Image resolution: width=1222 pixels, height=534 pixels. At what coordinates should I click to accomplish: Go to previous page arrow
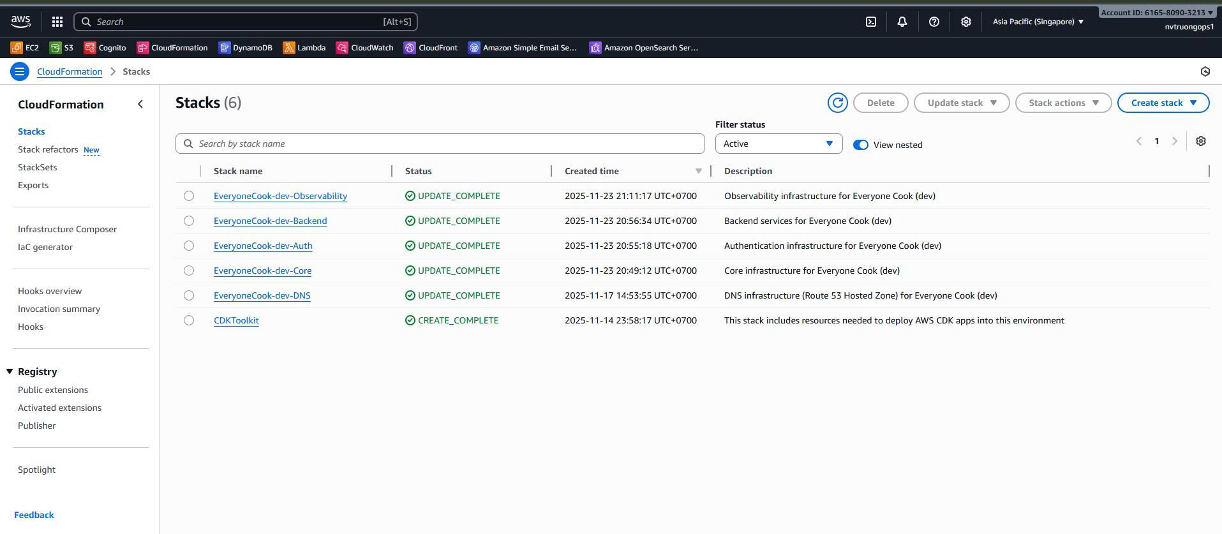click(x=1139, y=141)
